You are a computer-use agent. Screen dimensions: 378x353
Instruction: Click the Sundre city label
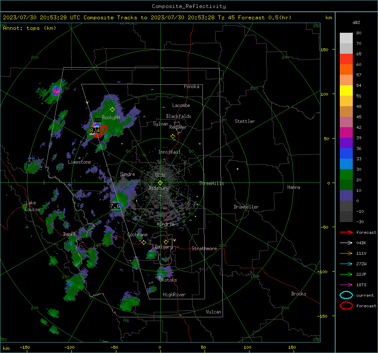tap(127, 174)
